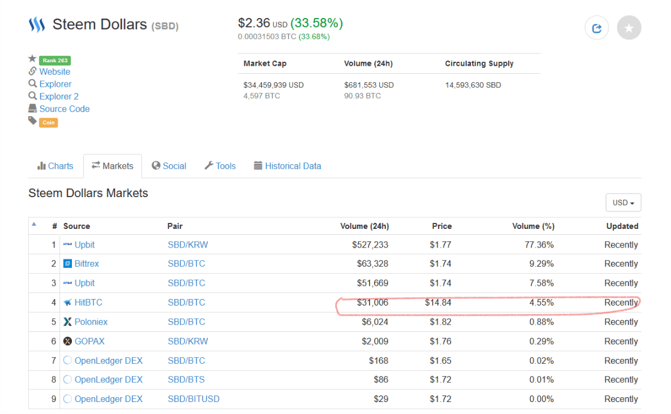Click the Steem Dollars logo icon
Screen dimensions: 671x414
click(37, 25)
